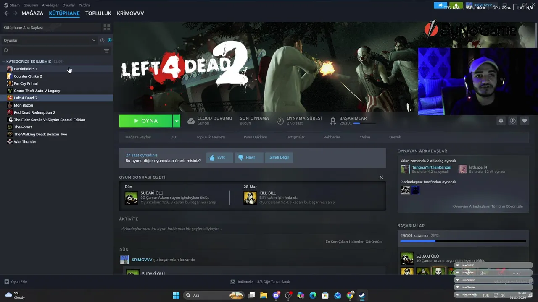Open TangasıYırtılanKangal friend avatar
The image size is (538, 302).
[405, 169]
